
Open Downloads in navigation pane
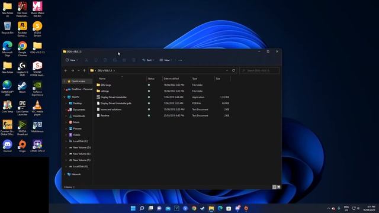pyautogui.click(x=77, y=116)
